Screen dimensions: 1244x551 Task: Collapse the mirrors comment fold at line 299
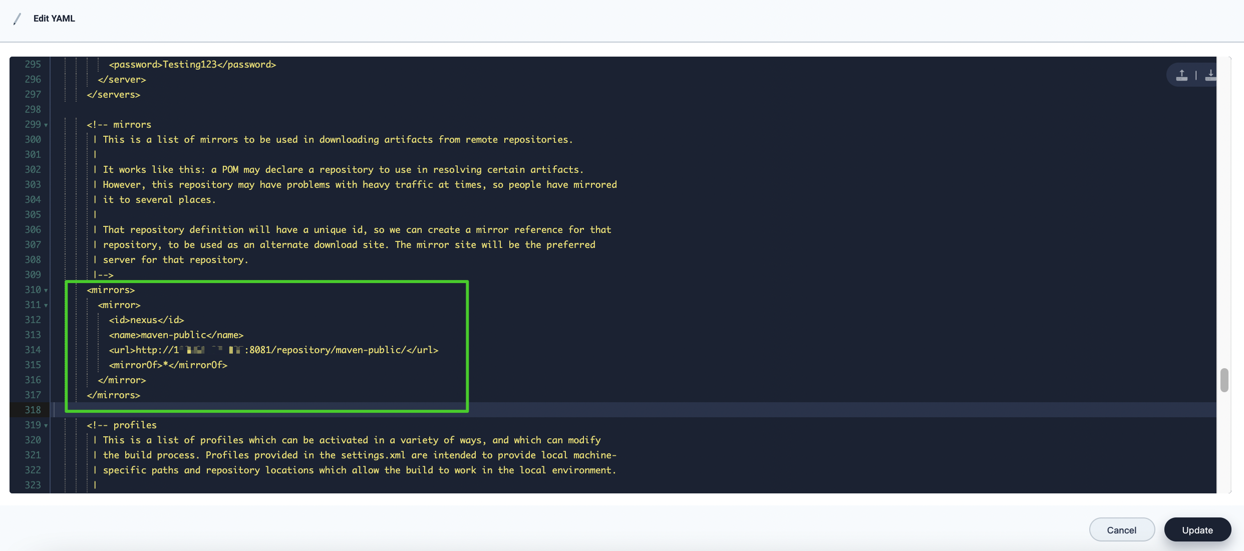pyautogui.click(x=46, y=125)
